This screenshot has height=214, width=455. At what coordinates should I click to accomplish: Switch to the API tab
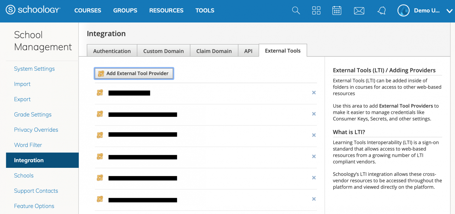point(248,51)
